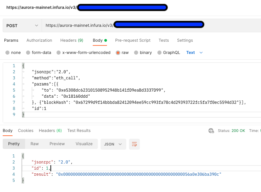Open the response Cookies tab
The image size is (261, 192).
[x=26, y=131]
